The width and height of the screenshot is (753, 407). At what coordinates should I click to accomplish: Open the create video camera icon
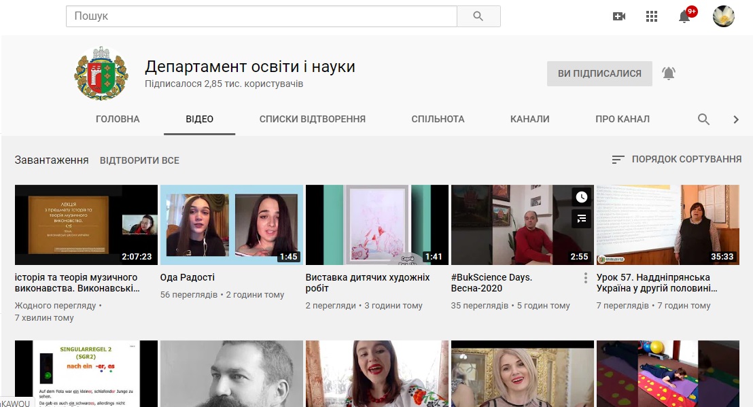618,16
